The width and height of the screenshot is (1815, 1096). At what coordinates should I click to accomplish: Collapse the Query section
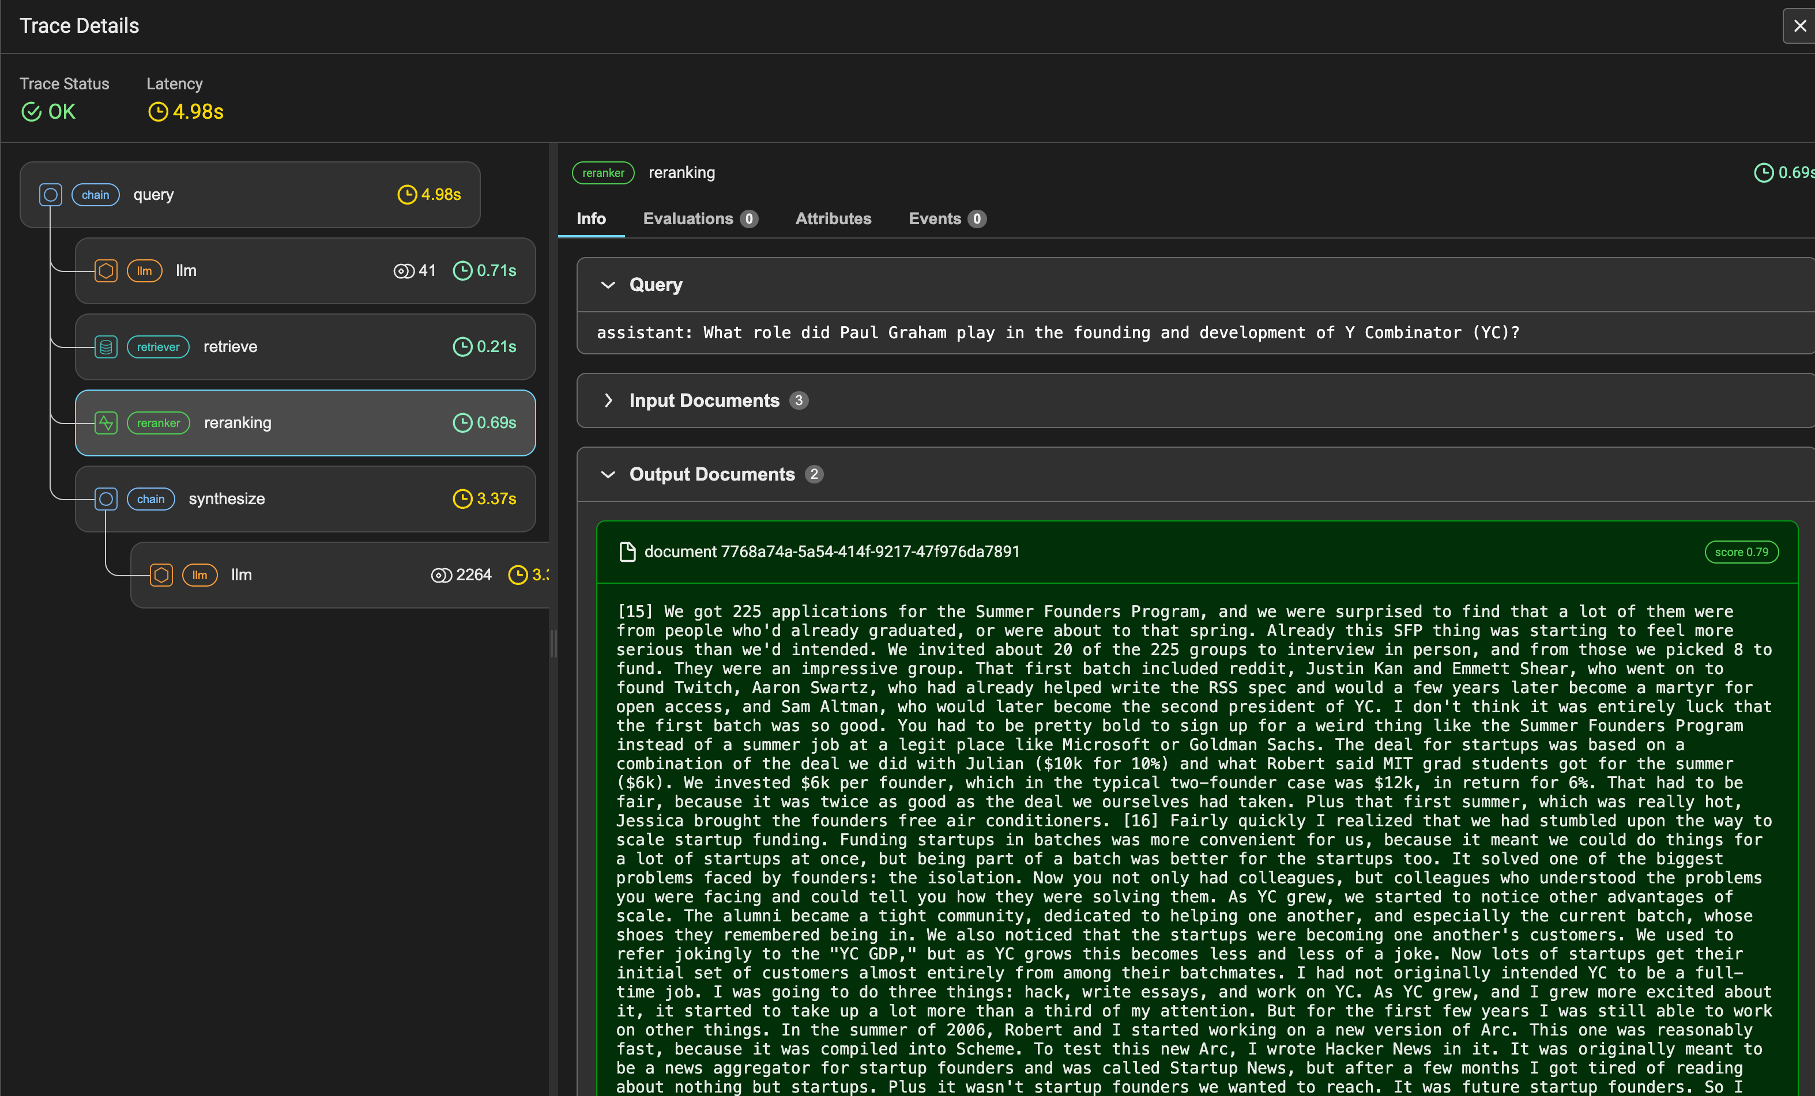click(x=608, y=285)
